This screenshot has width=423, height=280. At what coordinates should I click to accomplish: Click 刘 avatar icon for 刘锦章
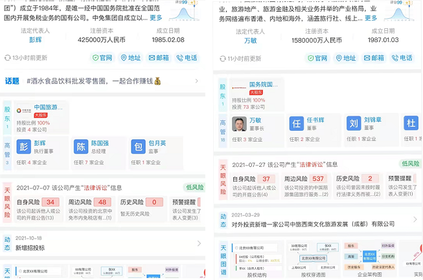pyautogui.click(x=354, y=124)
